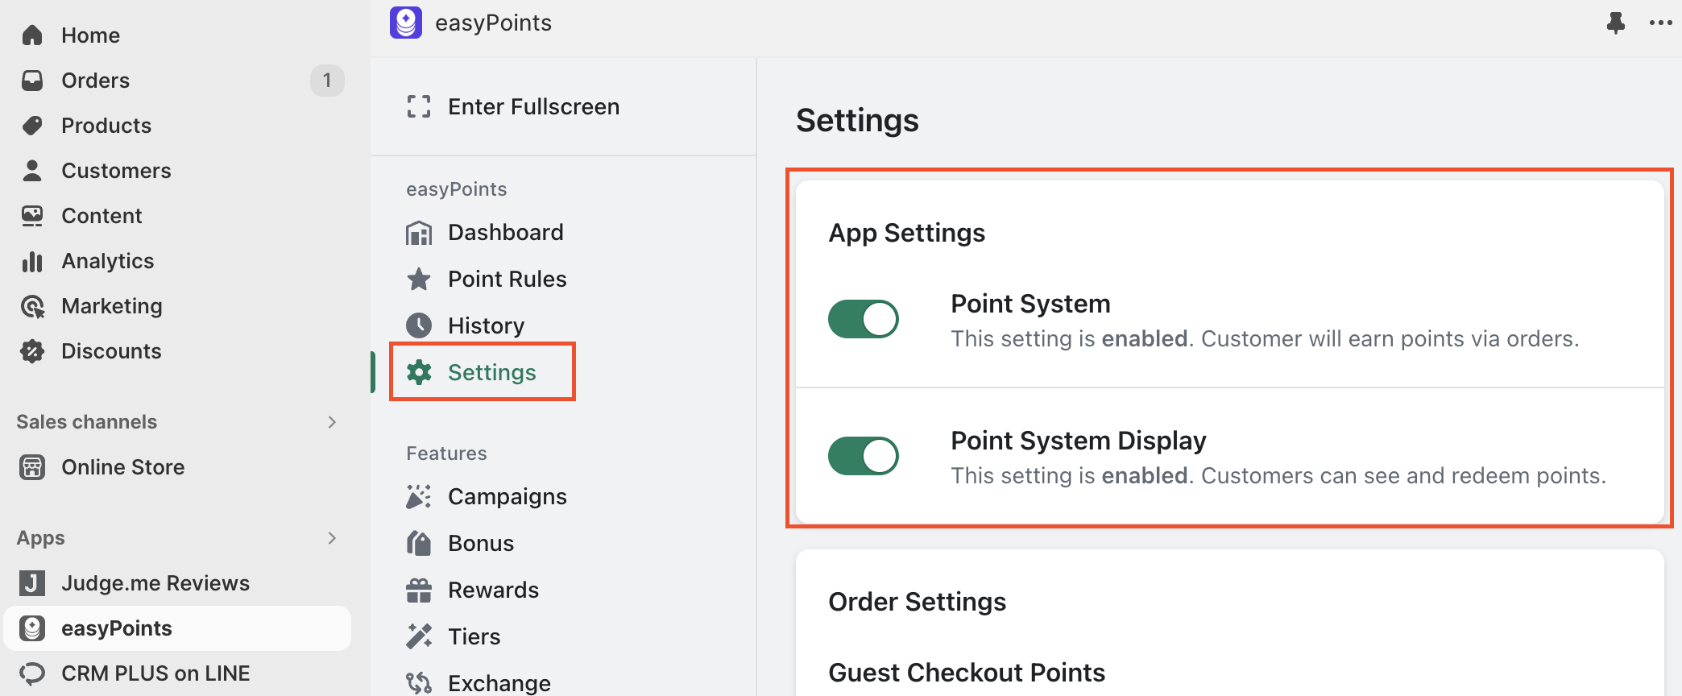Image resolution: width=1682 pixels, height=696 pixels.
Task: Open the three-dot more options menu
Action: (1660, 23)
